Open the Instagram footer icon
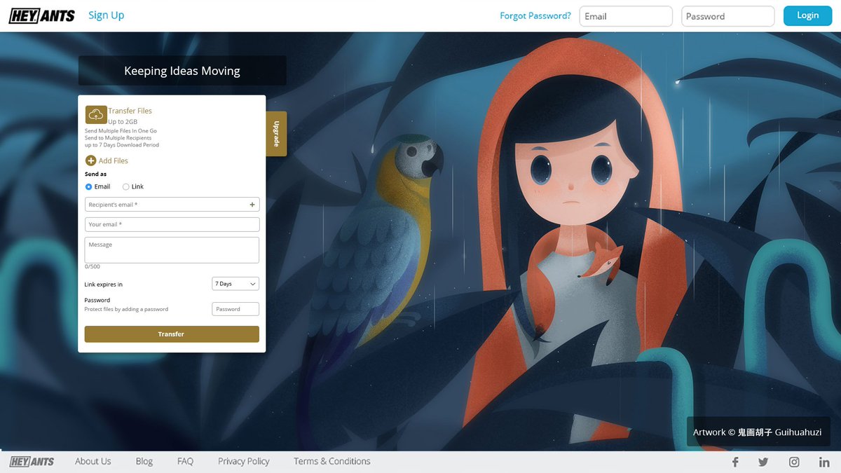The width and height of the screenshot is (841, 473). coord(794,462)
